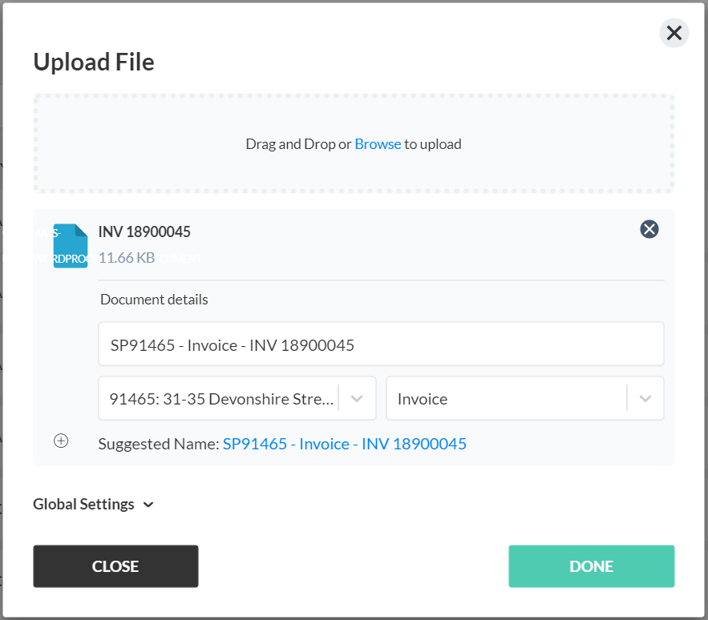Open the 91465: 31-35 Devonshire property dropdown
The height and width of the screenshot is (620, 708).
[237, 398]
